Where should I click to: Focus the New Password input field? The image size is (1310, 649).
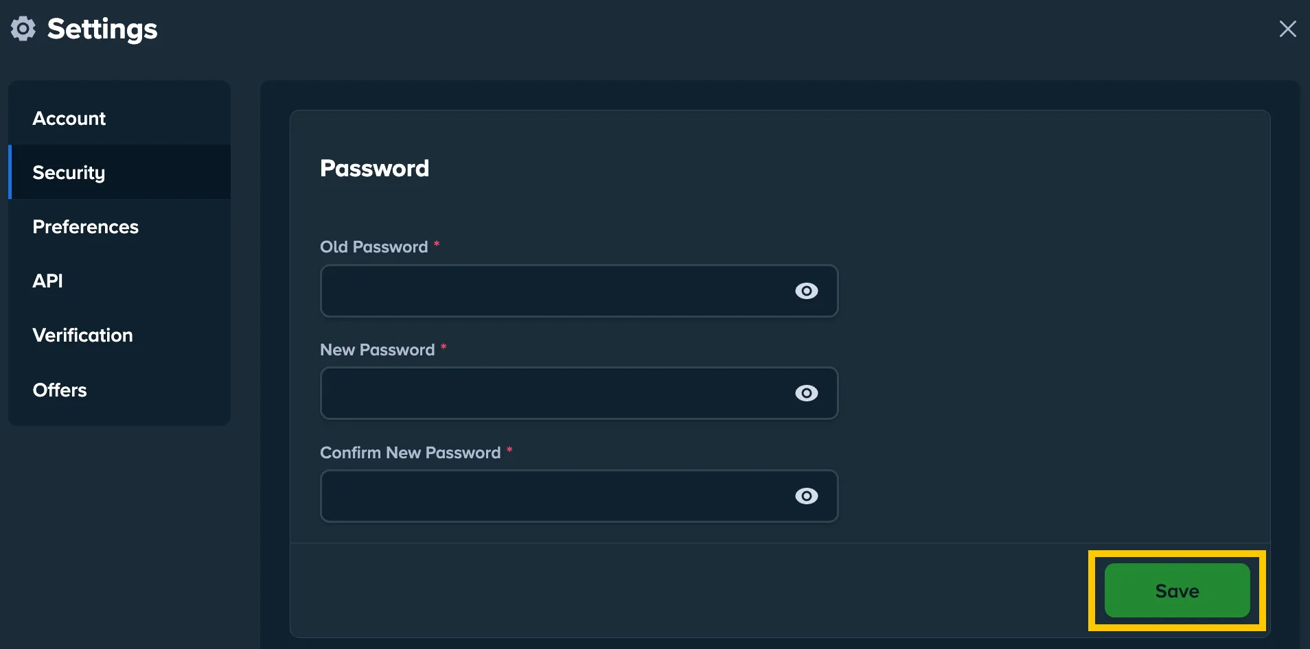549,393
